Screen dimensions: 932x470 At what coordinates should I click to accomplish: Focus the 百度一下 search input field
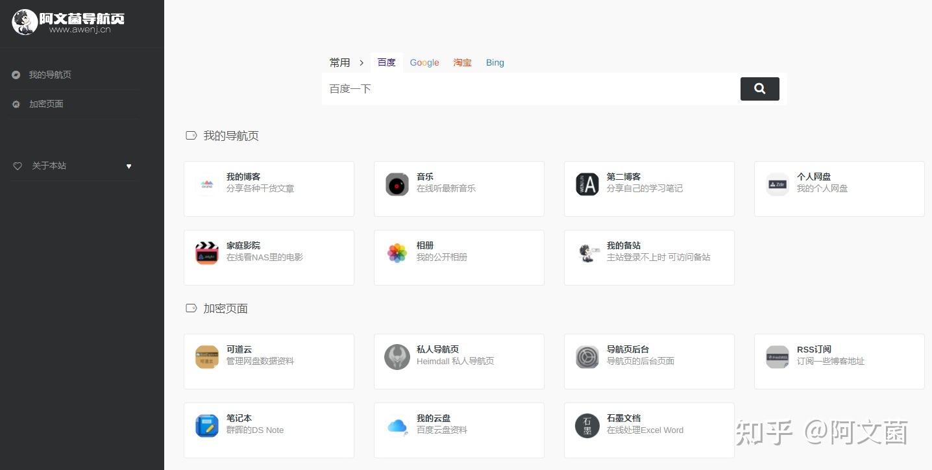531,89
